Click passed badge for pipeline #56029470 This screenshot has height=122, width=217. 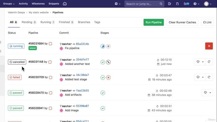[x=16, y=93]
